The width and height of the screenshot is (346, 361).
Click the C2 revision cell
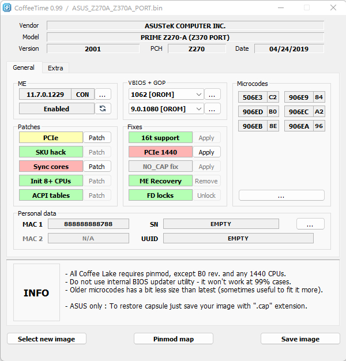point(273,97)
